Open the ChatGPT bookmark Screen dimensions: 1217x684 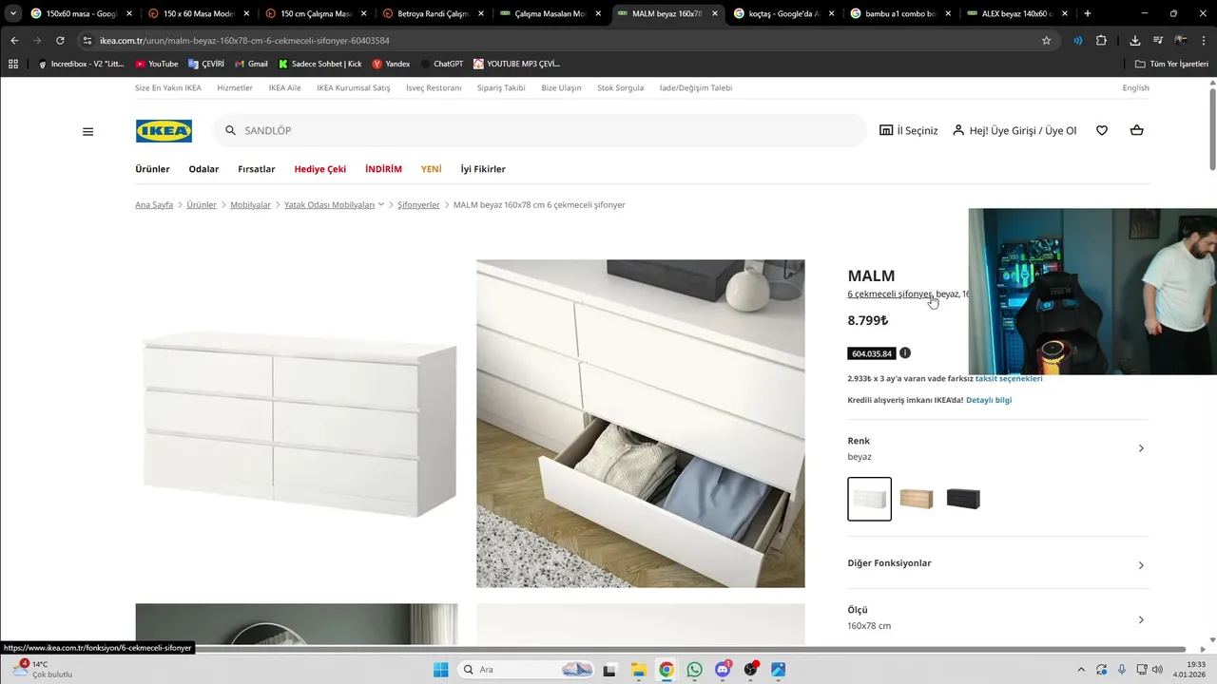[x=442, y=64]
